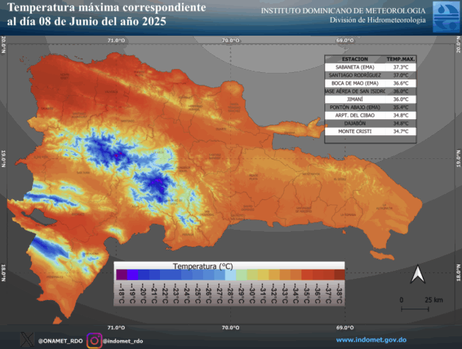
Task: Open the X (Twitter) icon in the footer
Action: (x=27, y=340)
